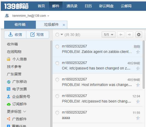Go to next page arrow
146x127 pixels.
click(x=129, y=35)
